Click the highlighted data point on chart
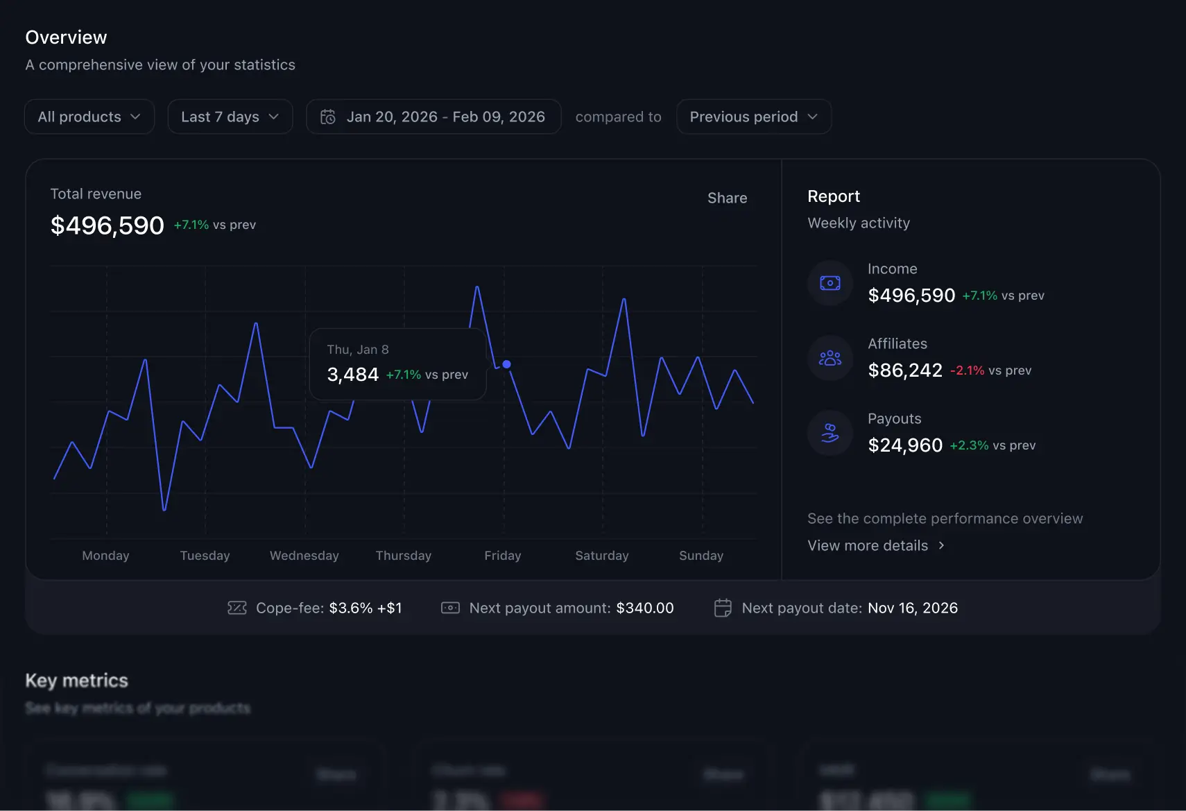Viewport: 1186px width, 811px height. [x=507, y=364]
